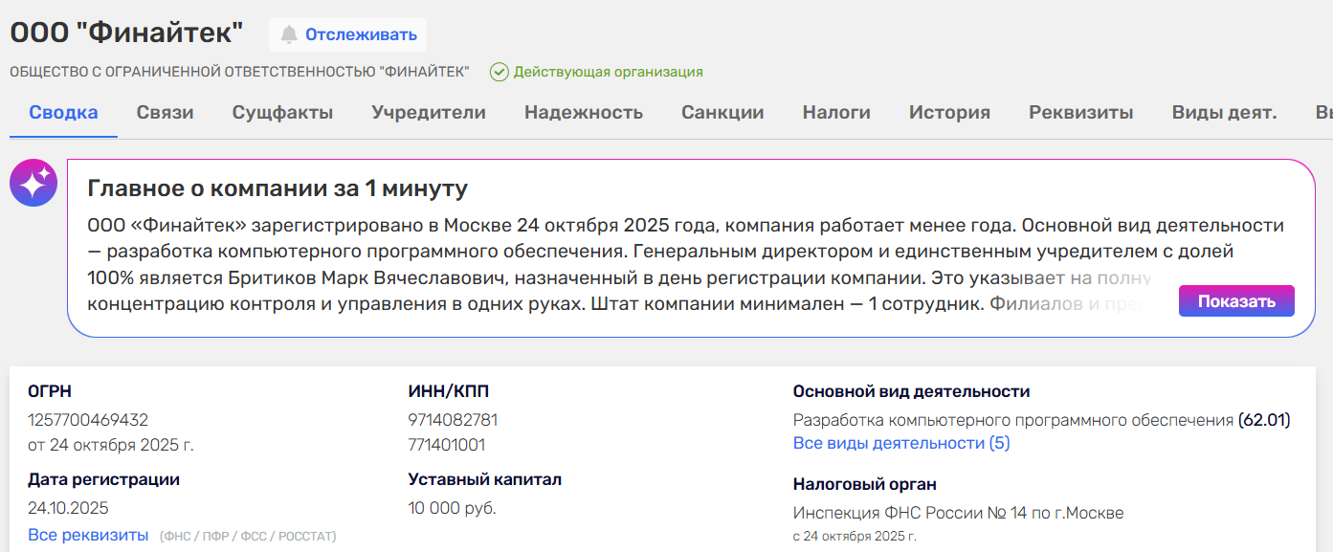The width and height of the screenshot is (1333, 552).
Task: Switch to the Налоги tab
Action: coord(836,113)
